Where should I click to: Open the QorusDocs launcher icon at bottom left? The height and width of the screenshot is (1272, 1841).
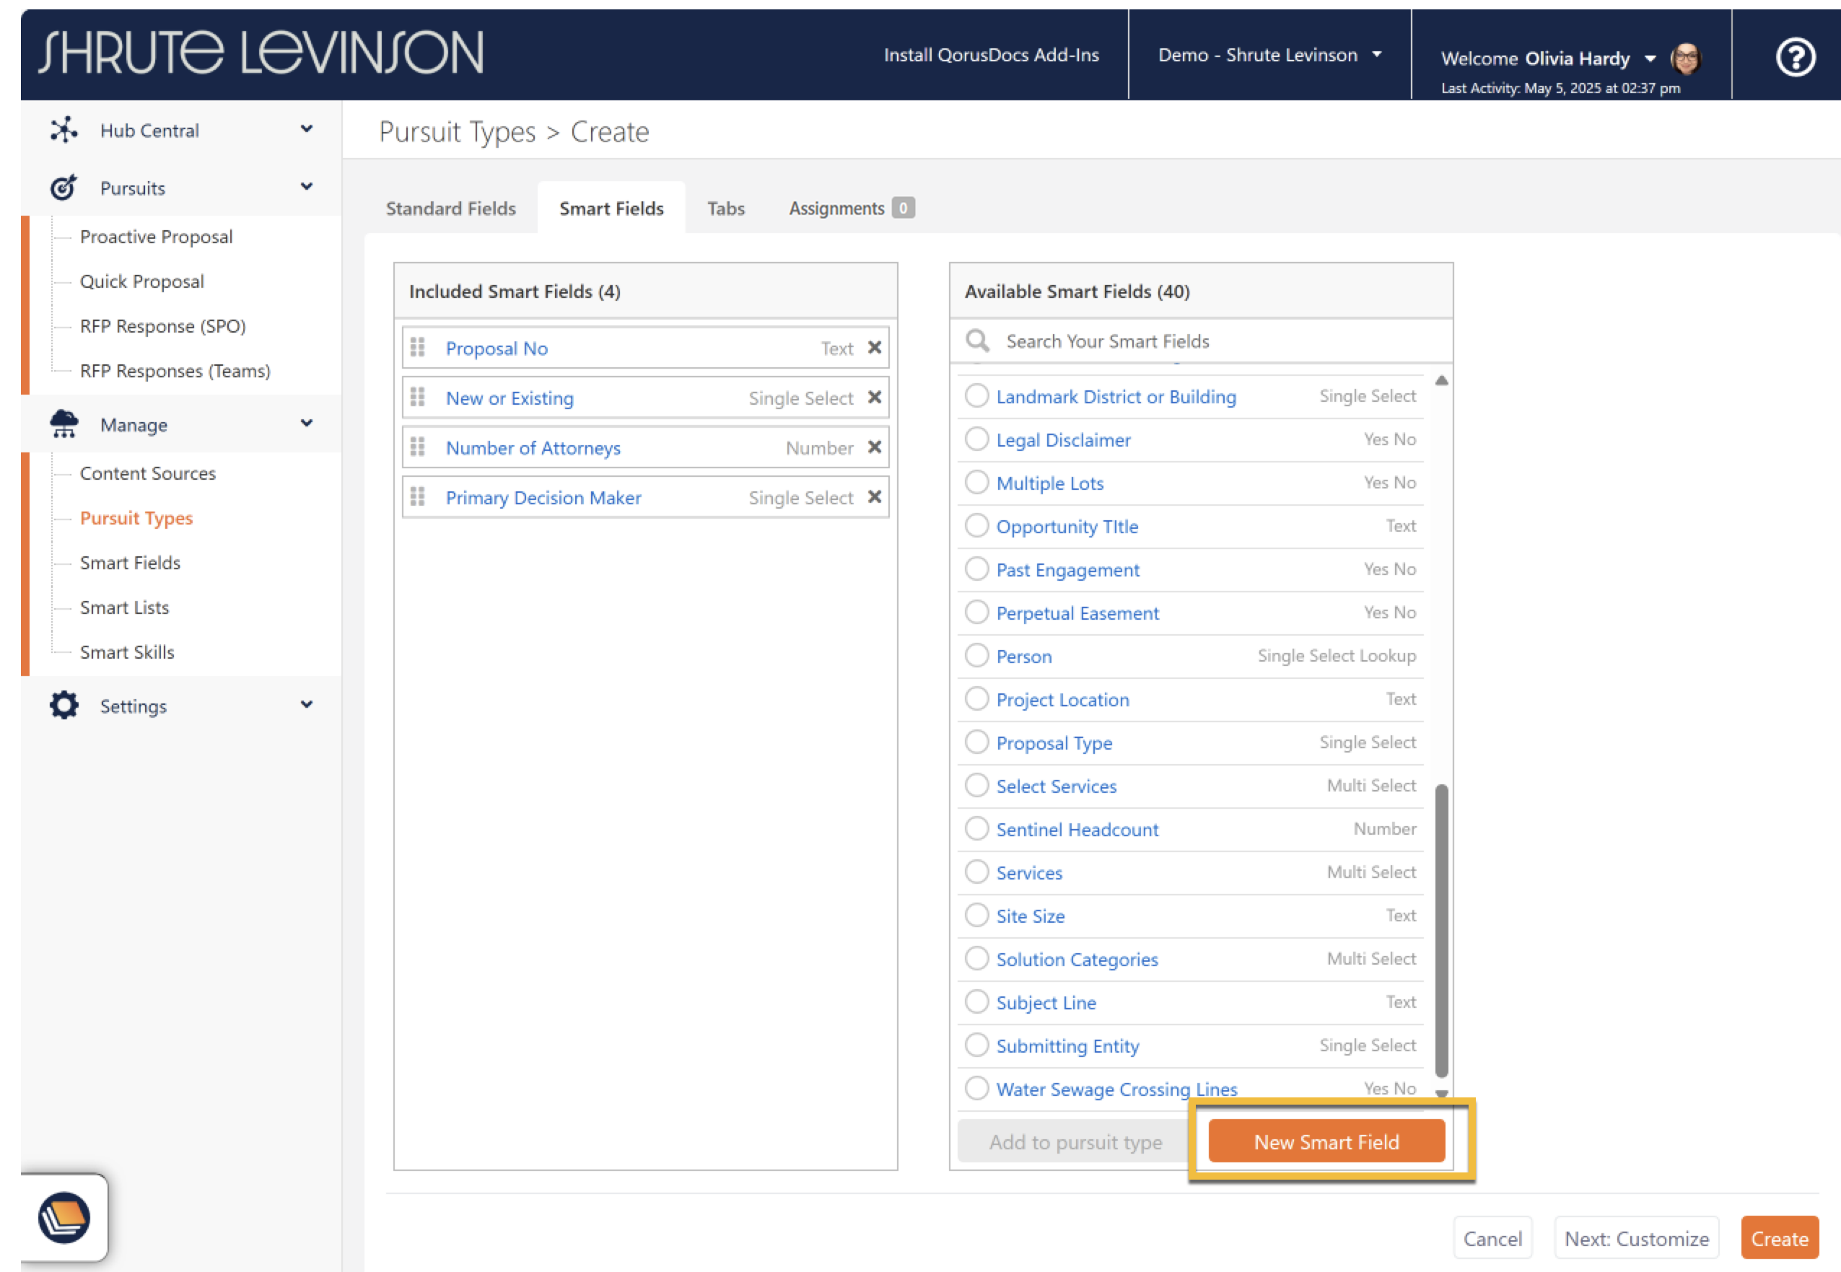[64, 1217]
